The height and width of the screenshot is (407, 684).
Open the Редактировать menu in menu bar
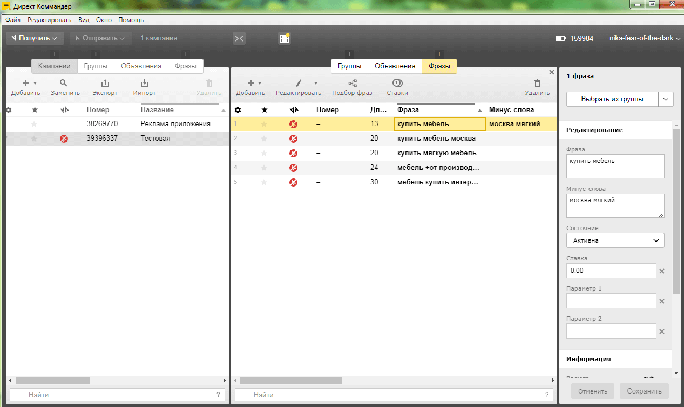(49, 20)
